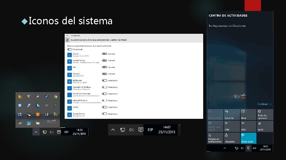
Task: Turn off the Red switch
Action: [105, 67]
